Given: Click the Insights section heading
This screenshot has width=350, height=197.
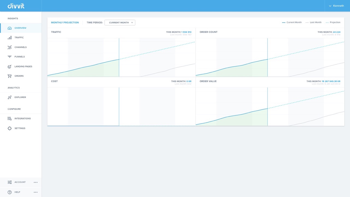Looking at the screenshot, I should tap(13, 19).
